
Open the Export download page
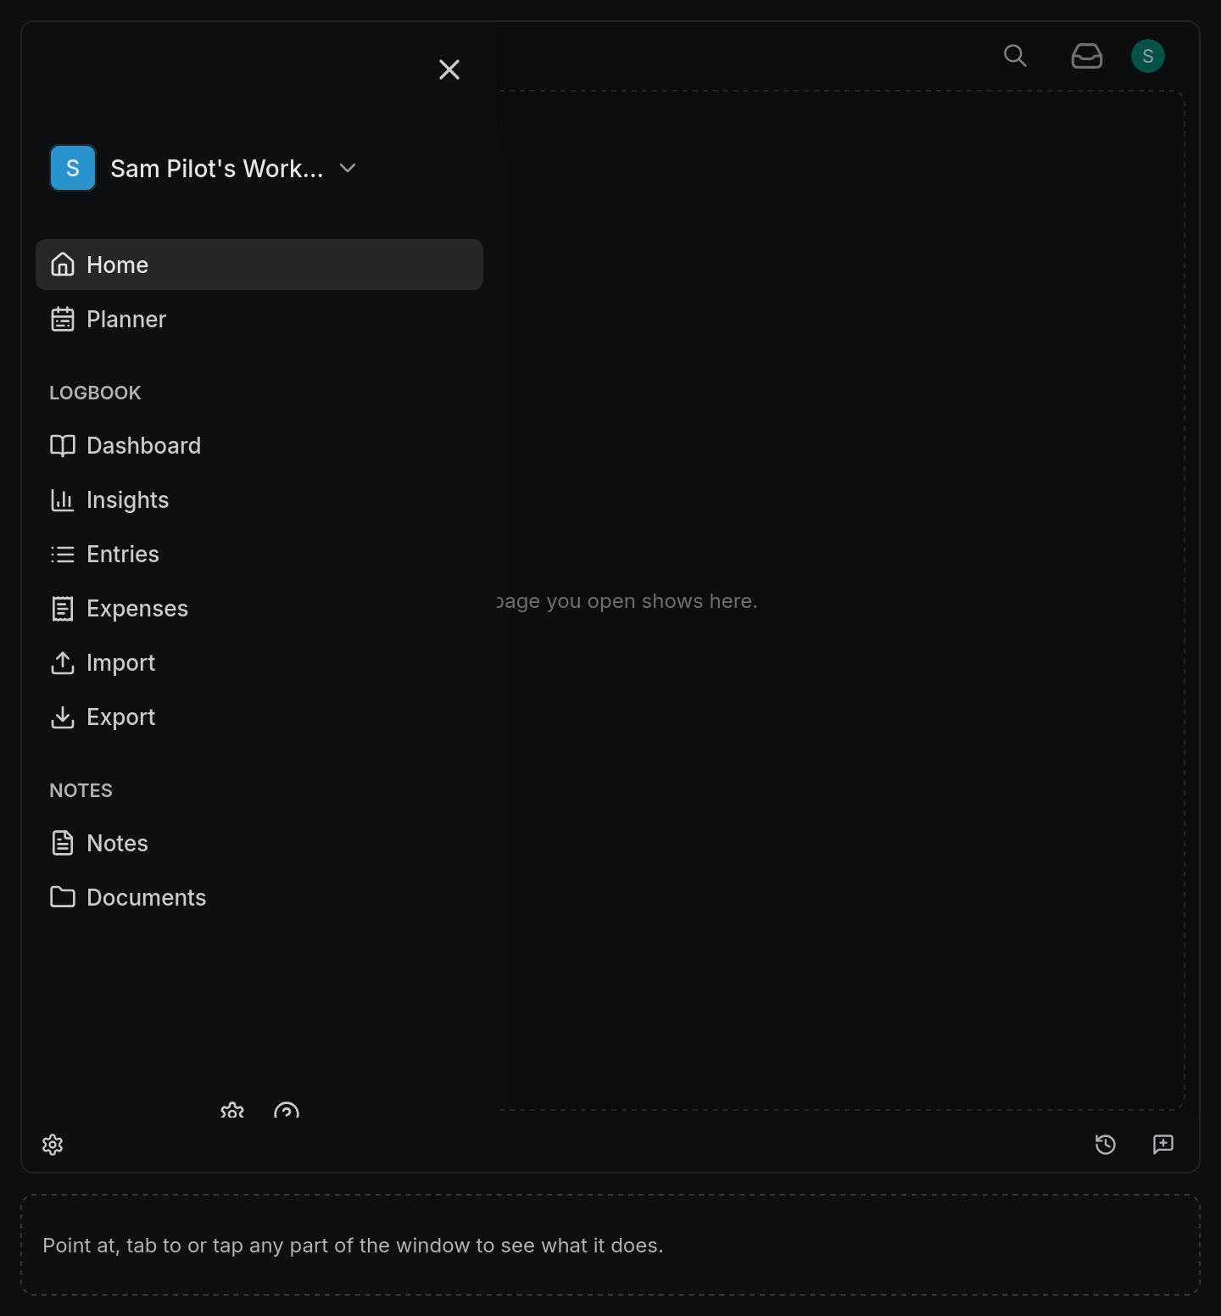[x=259, y=717]
